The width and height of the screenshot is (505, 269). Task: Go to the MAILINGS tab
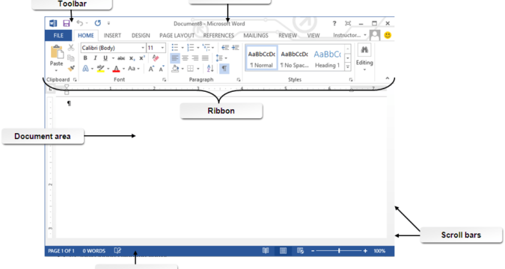(x=256, y=35)
